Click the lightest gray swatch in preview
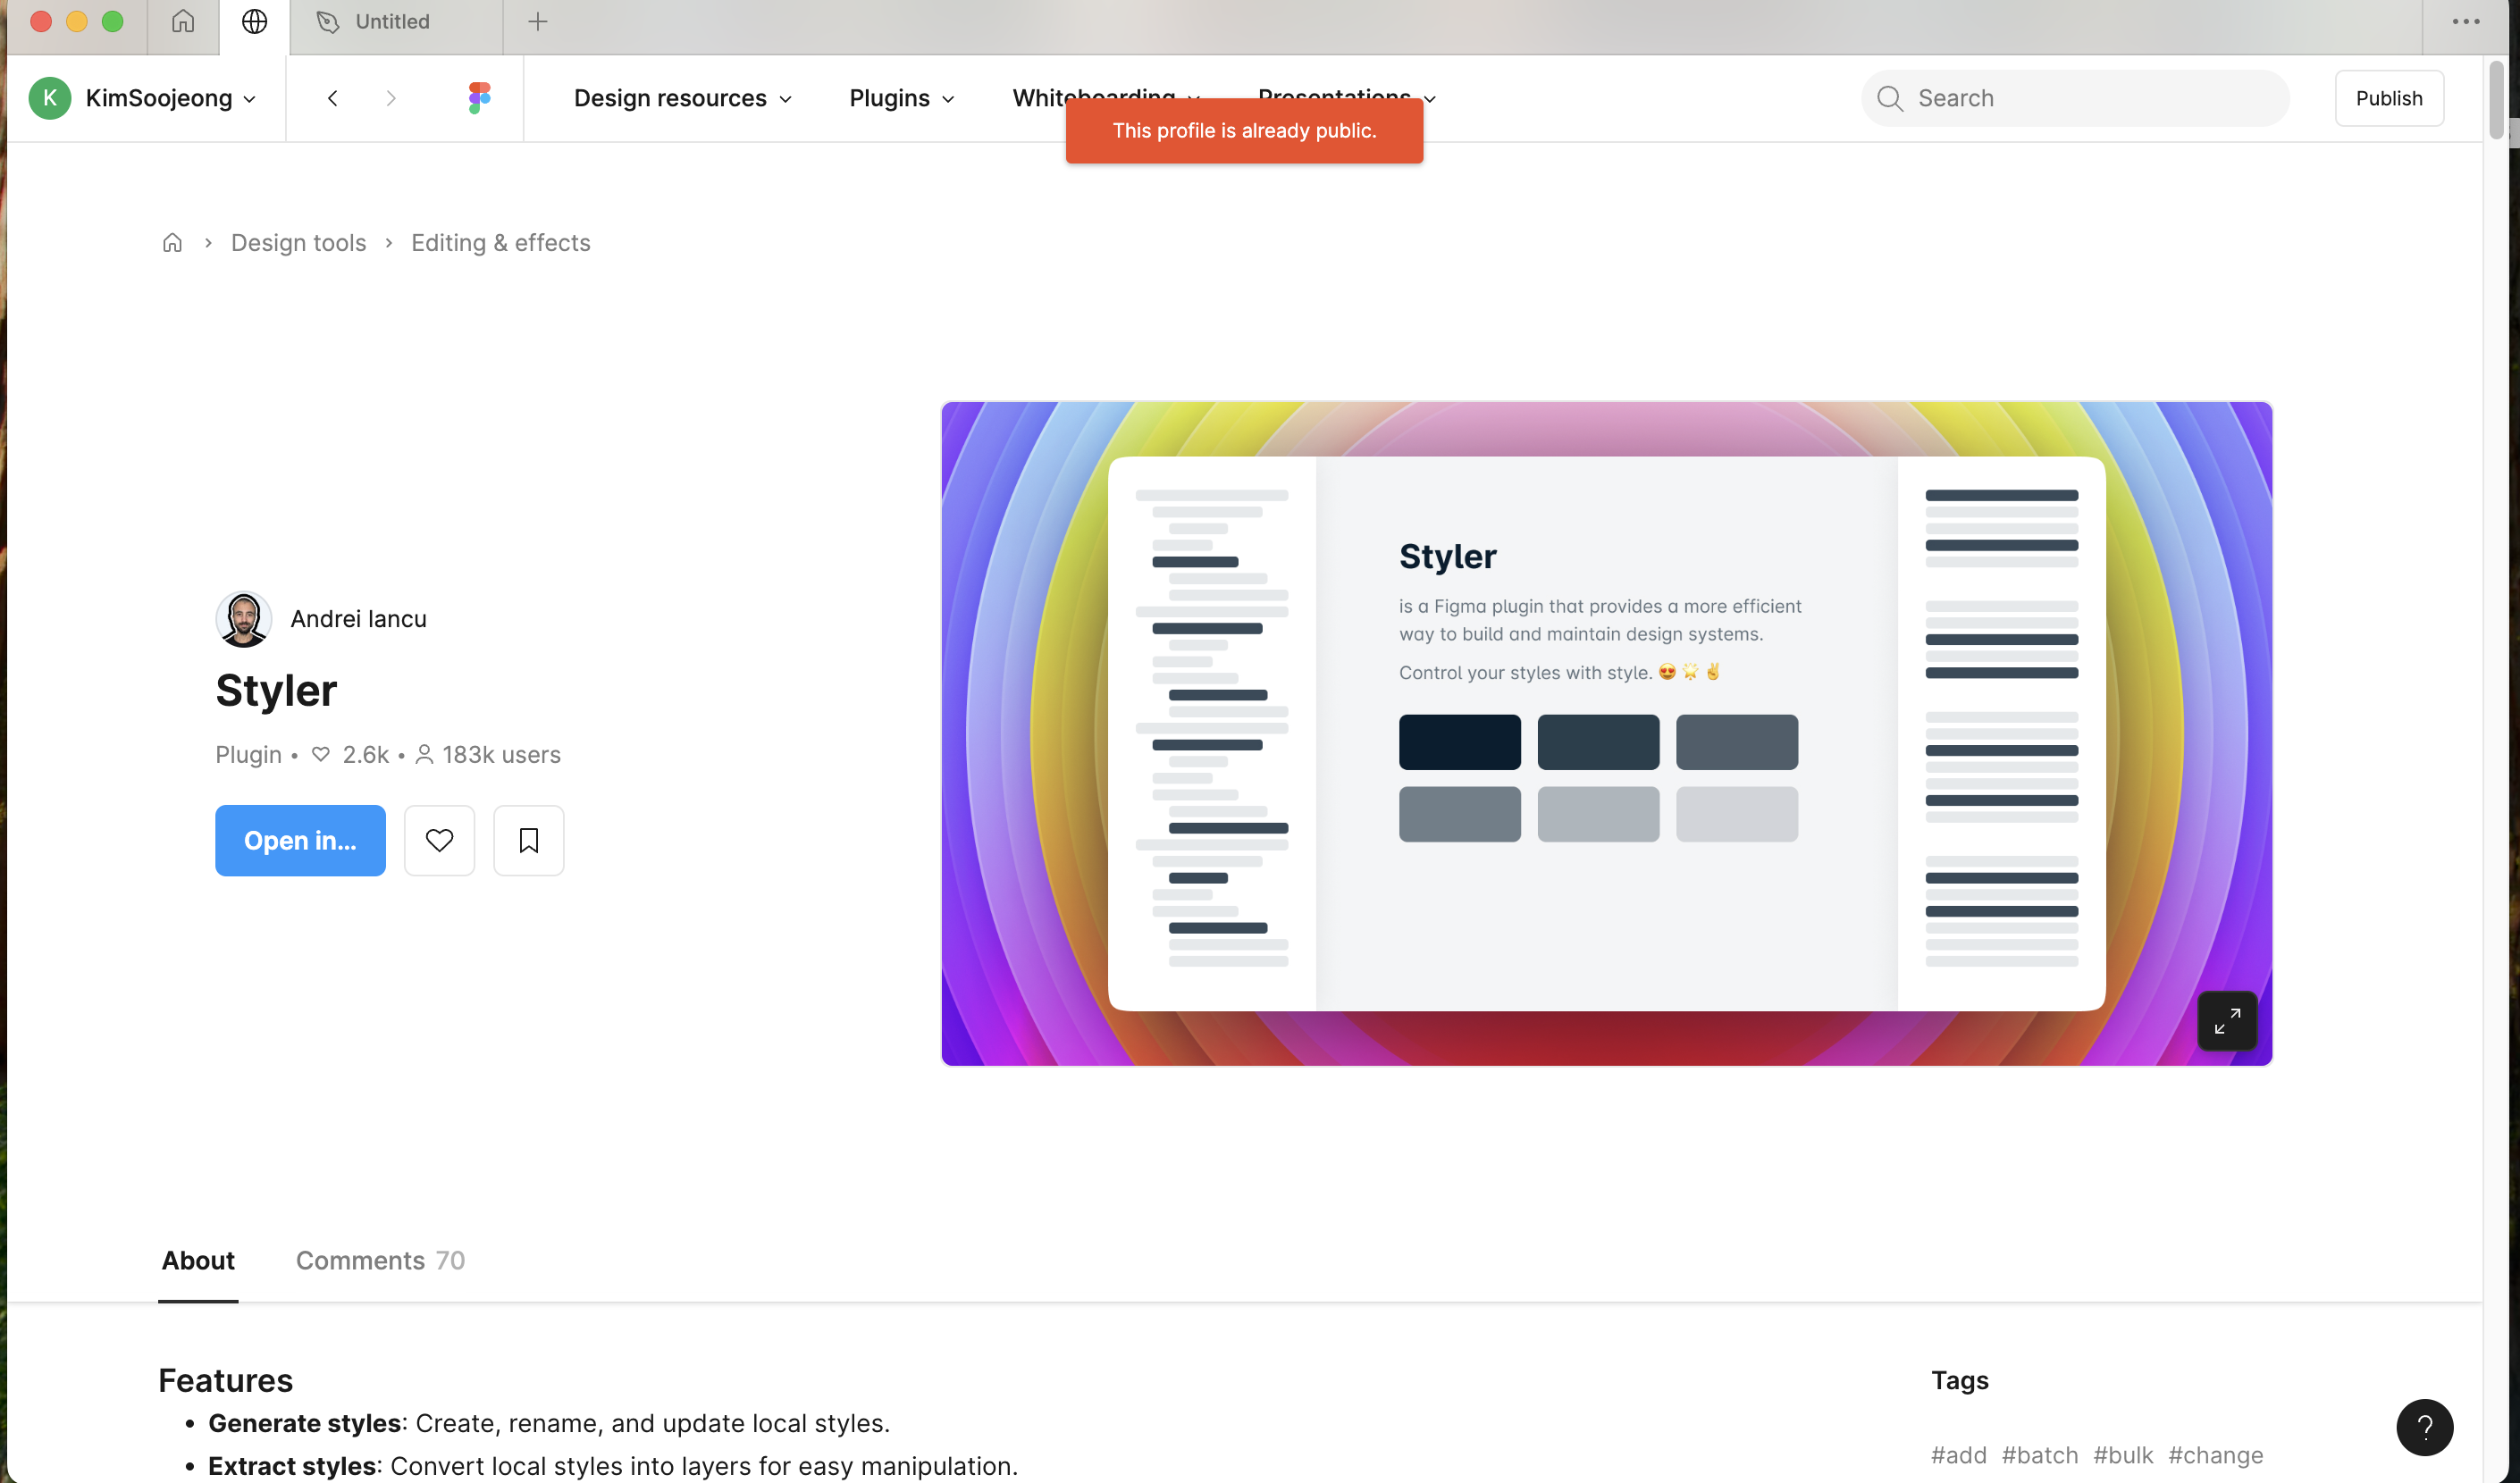This screenshot has height=1483, width=2520. [1736, 814]
